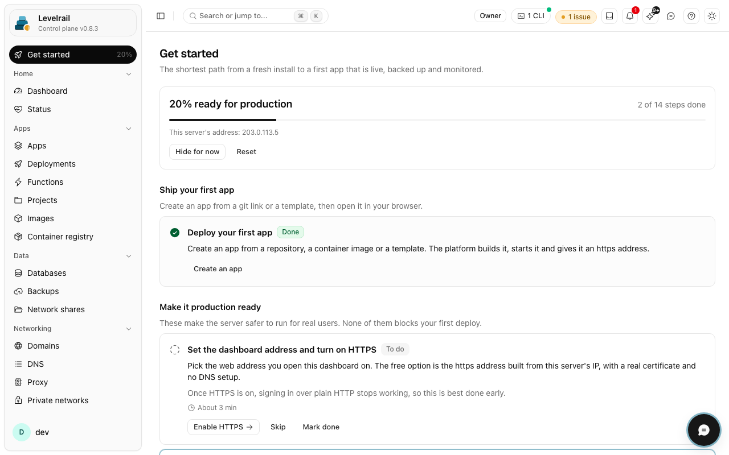View the 1 issue warning badge
The width and height of the screenshot is (729, 455).
click(576, 16)
